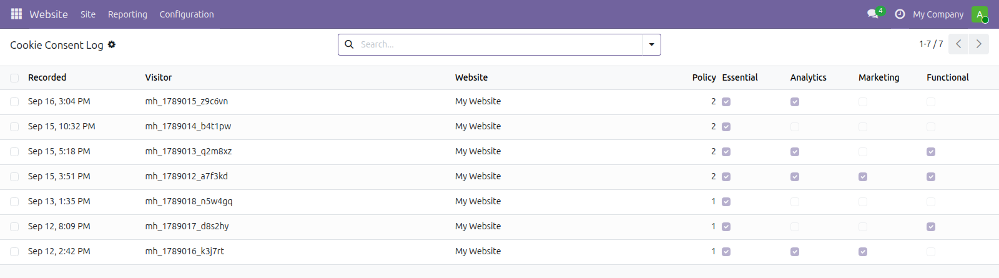This screenshot has height=278, width=999.
Task: Click into the Search field
Action: (x=499, y=44)
